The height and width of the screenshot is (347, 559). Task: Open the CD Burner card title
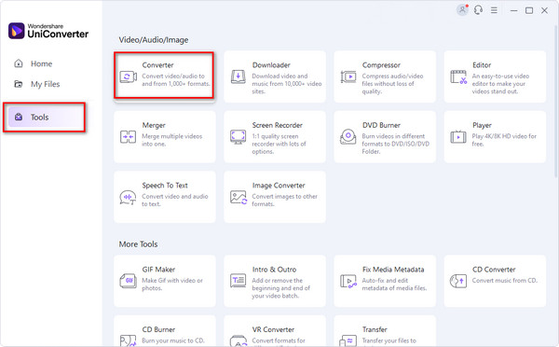(158, 329)
